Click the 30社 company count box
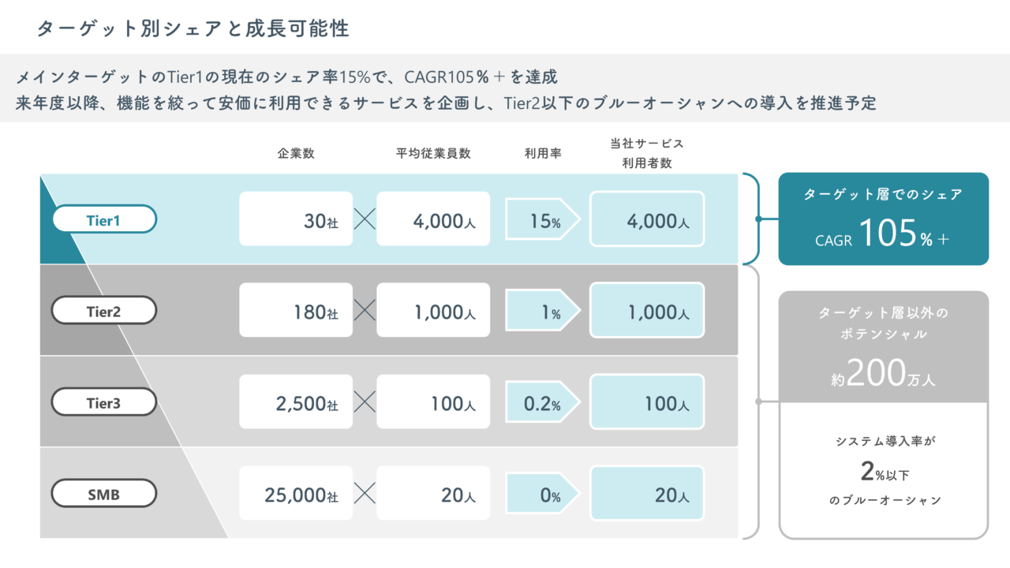This screenshot has width=1010, height=568. [296, 219]
